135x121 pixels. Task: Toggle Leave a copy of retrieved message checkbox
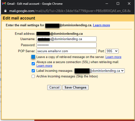pyautogui.click(x=33, y=57)
